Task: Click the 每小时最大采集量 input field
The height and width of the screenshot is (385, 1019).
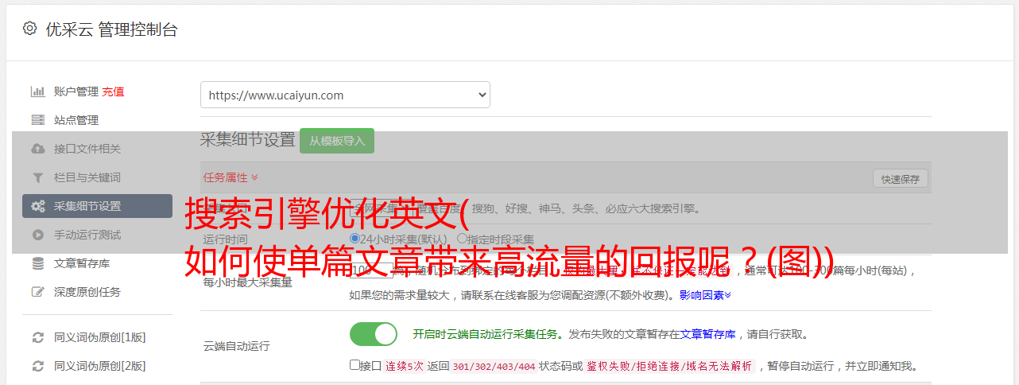Action: [371, 270]
